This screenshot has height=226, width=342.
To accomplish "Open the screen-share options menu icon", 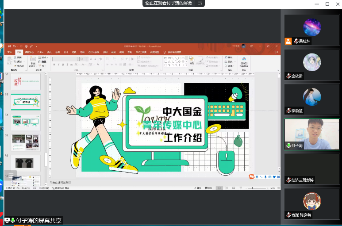I will 200,3.
